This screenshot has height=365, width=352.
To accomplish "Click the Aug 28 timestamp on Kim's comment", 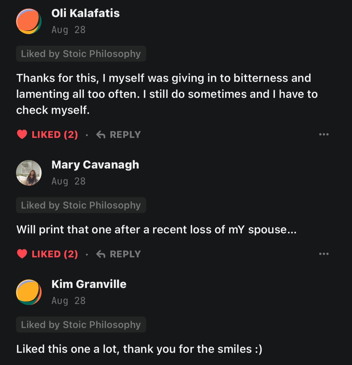I will click(x=69, y=301).
